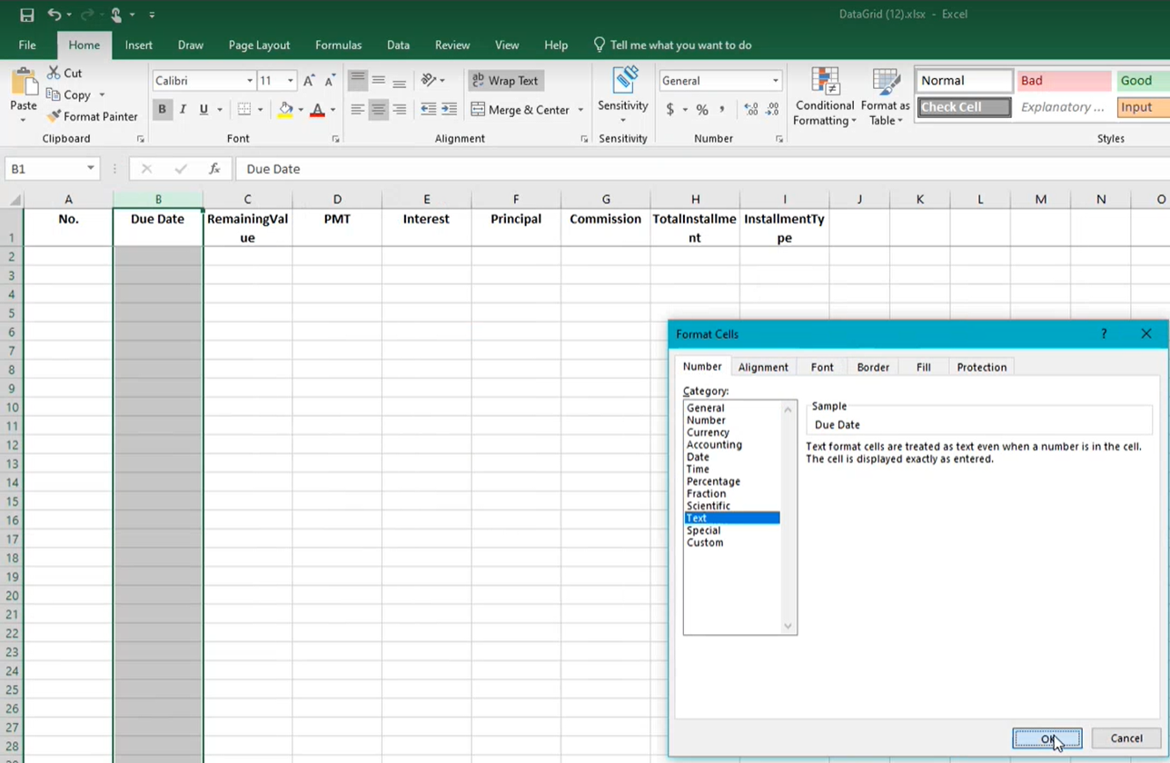Click the Percent Style icon

pyautogui.click(x=702, y=110)
